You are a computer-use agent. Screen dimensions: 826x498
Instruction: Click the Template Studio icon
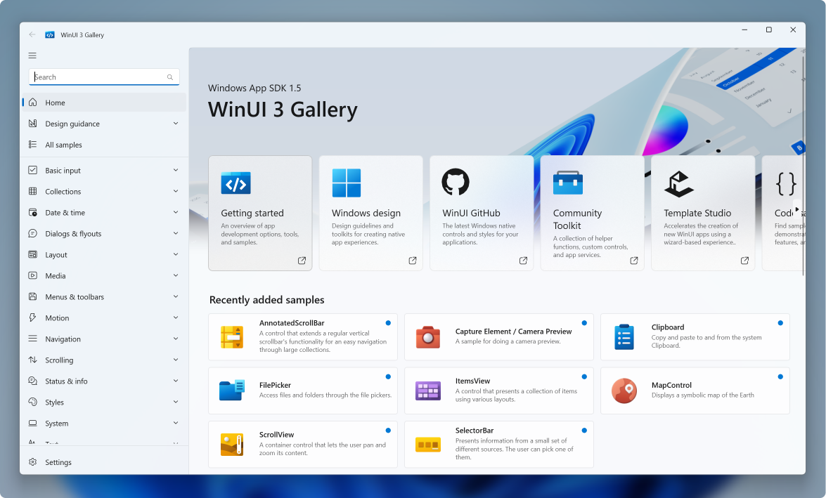678,184
